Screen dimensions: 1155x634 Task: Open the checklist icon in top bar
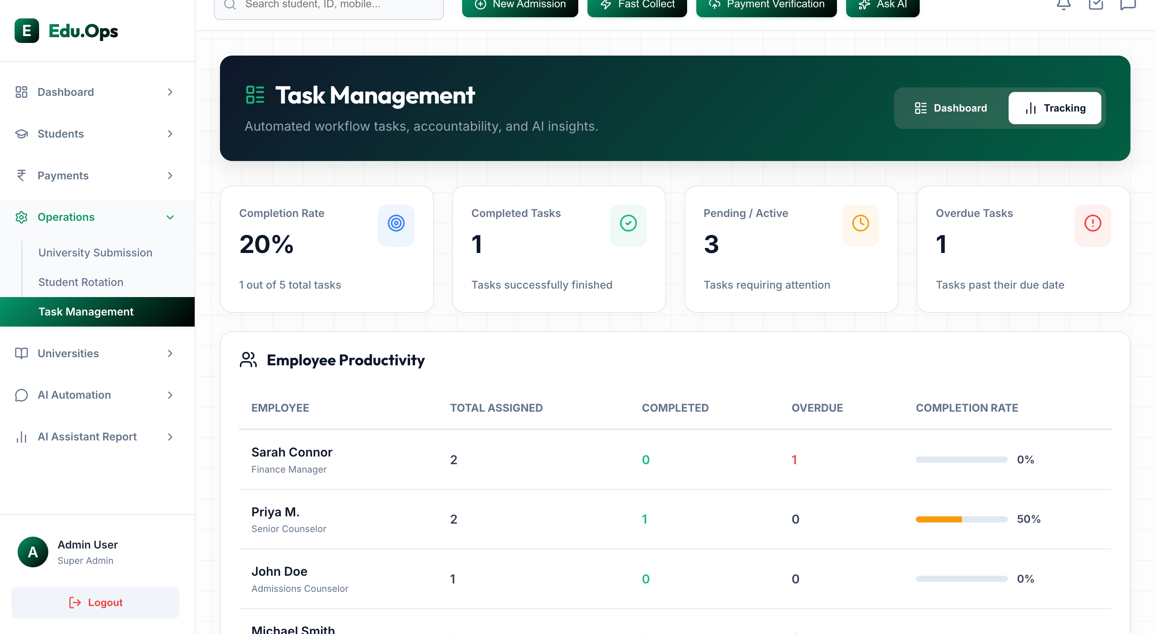1096,5
